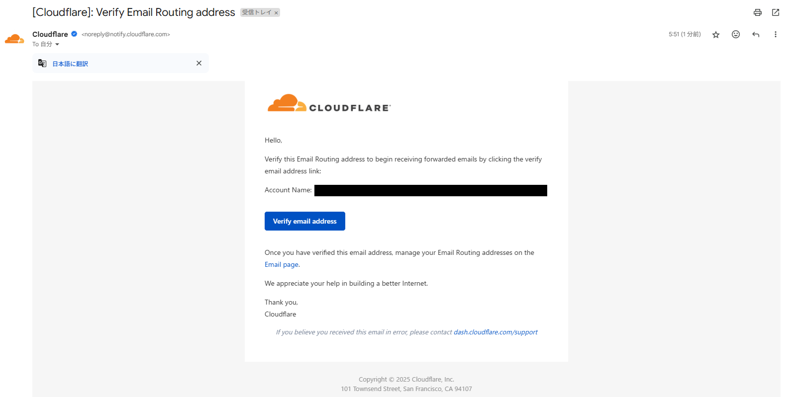Viewport: 788px width, 397px height.
Task: Dismiss the translation suggestion banner
Action: coord(199,63)
